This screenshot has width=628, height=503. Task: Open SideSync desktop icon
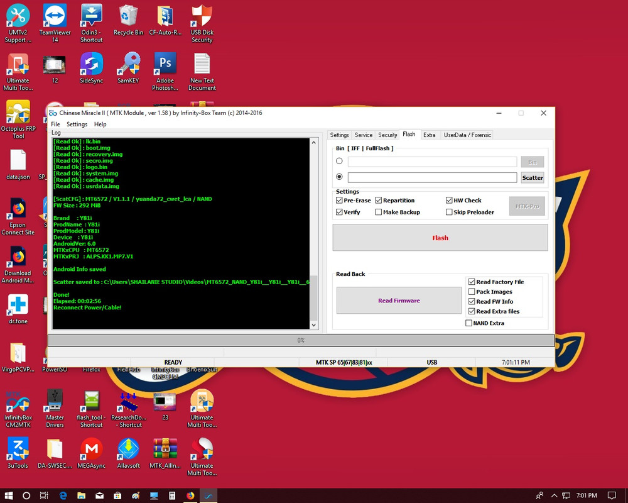[x=91, y=68]
